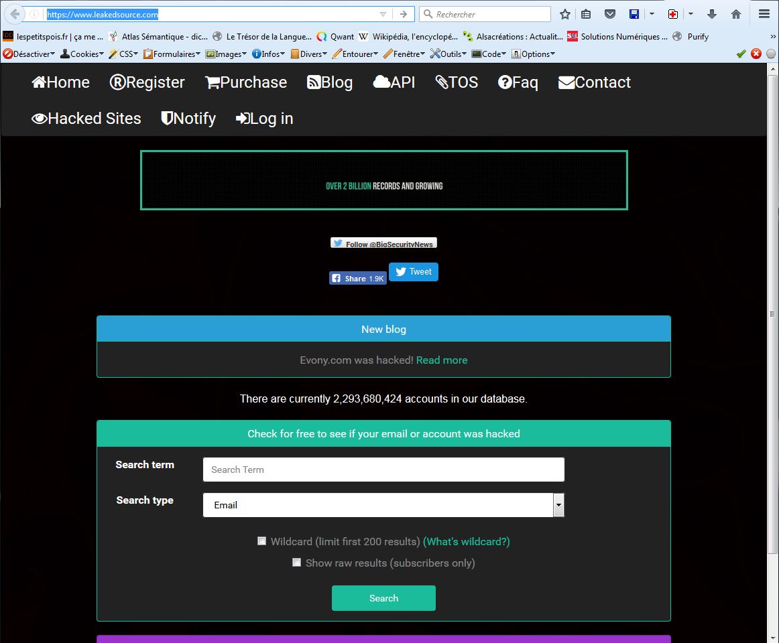Viewport: 779px width, 643px height.
Task: Expand the Search type Email dropdown
Action: 558,505
